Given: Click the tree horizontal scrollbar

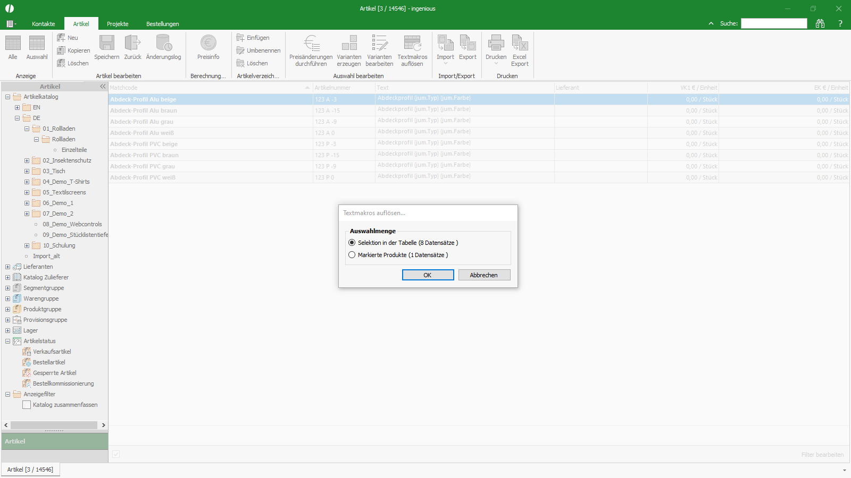Looking at the screenshot, I should (54, 425).
